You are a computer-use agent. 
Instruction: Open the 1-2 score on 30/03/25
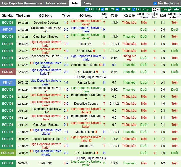pos(66,23)
